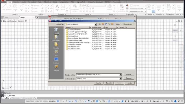Select the Autodesk Revit MEP 2010 x64 folder
The height and width of the screenshot is (104, 185).
click(76, 34)
